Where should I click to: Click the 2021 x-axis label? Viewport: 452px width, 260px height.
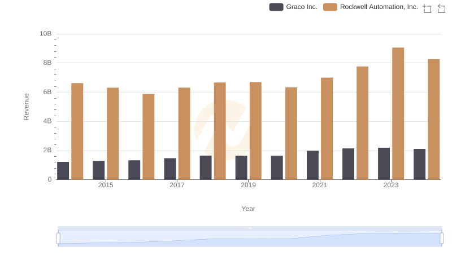tap(320, 185)
